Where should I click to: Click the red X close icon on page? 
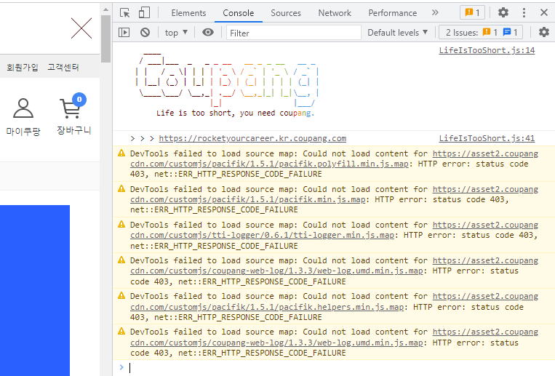click(x=81, y=28)
